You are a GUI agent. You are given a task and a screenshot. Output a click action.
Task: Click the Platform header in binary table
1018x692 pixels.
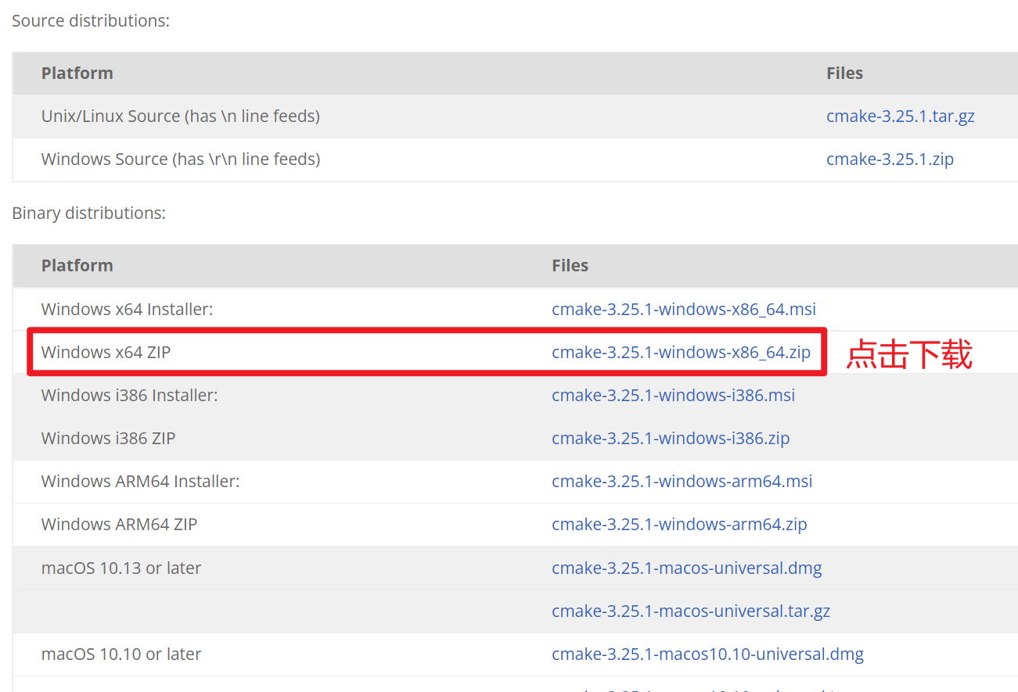click(77, 266)
